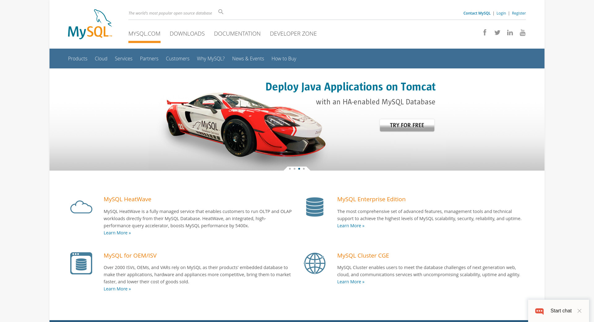
Task: Click the OEM/ISV database window icon
Action: pyautogui.click(x=81, y=263)
